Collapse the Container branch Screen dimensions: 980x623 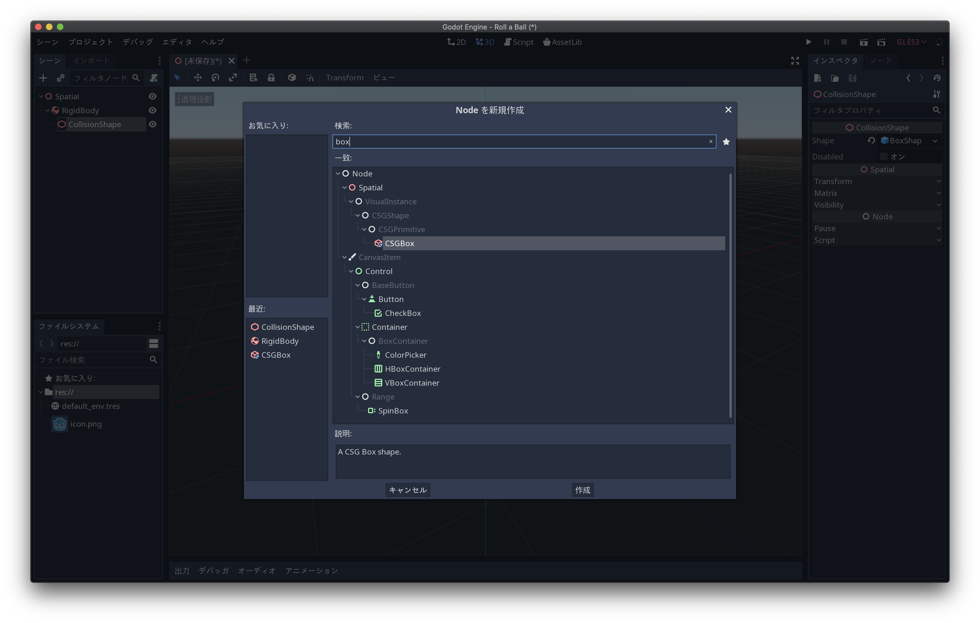[358, 327]
